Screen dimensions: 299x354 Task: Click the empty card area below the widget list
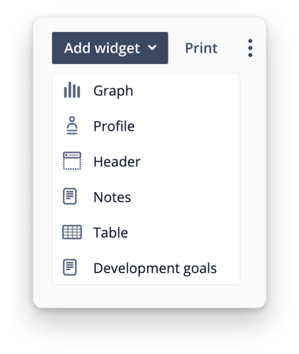pos(149,296)
